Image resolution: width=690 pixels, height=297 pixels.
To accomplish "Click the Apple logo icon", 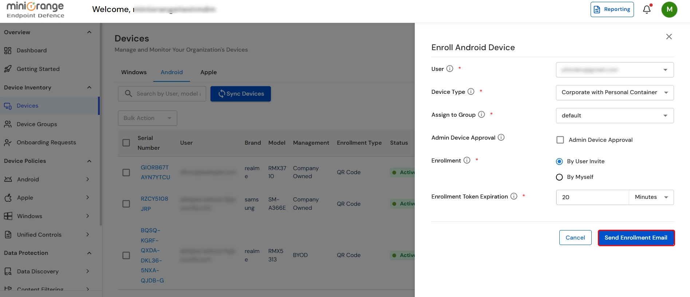I will (x=8, y=198).
